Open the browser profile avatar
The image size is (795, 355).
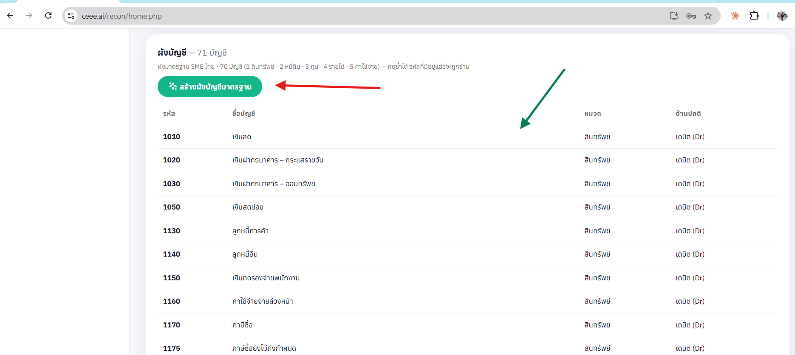click(x=782, y=16)
